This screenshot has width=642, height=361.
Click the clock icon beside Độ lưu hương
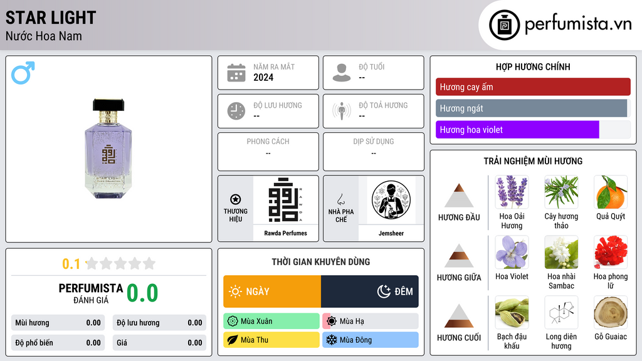(236, 111)
